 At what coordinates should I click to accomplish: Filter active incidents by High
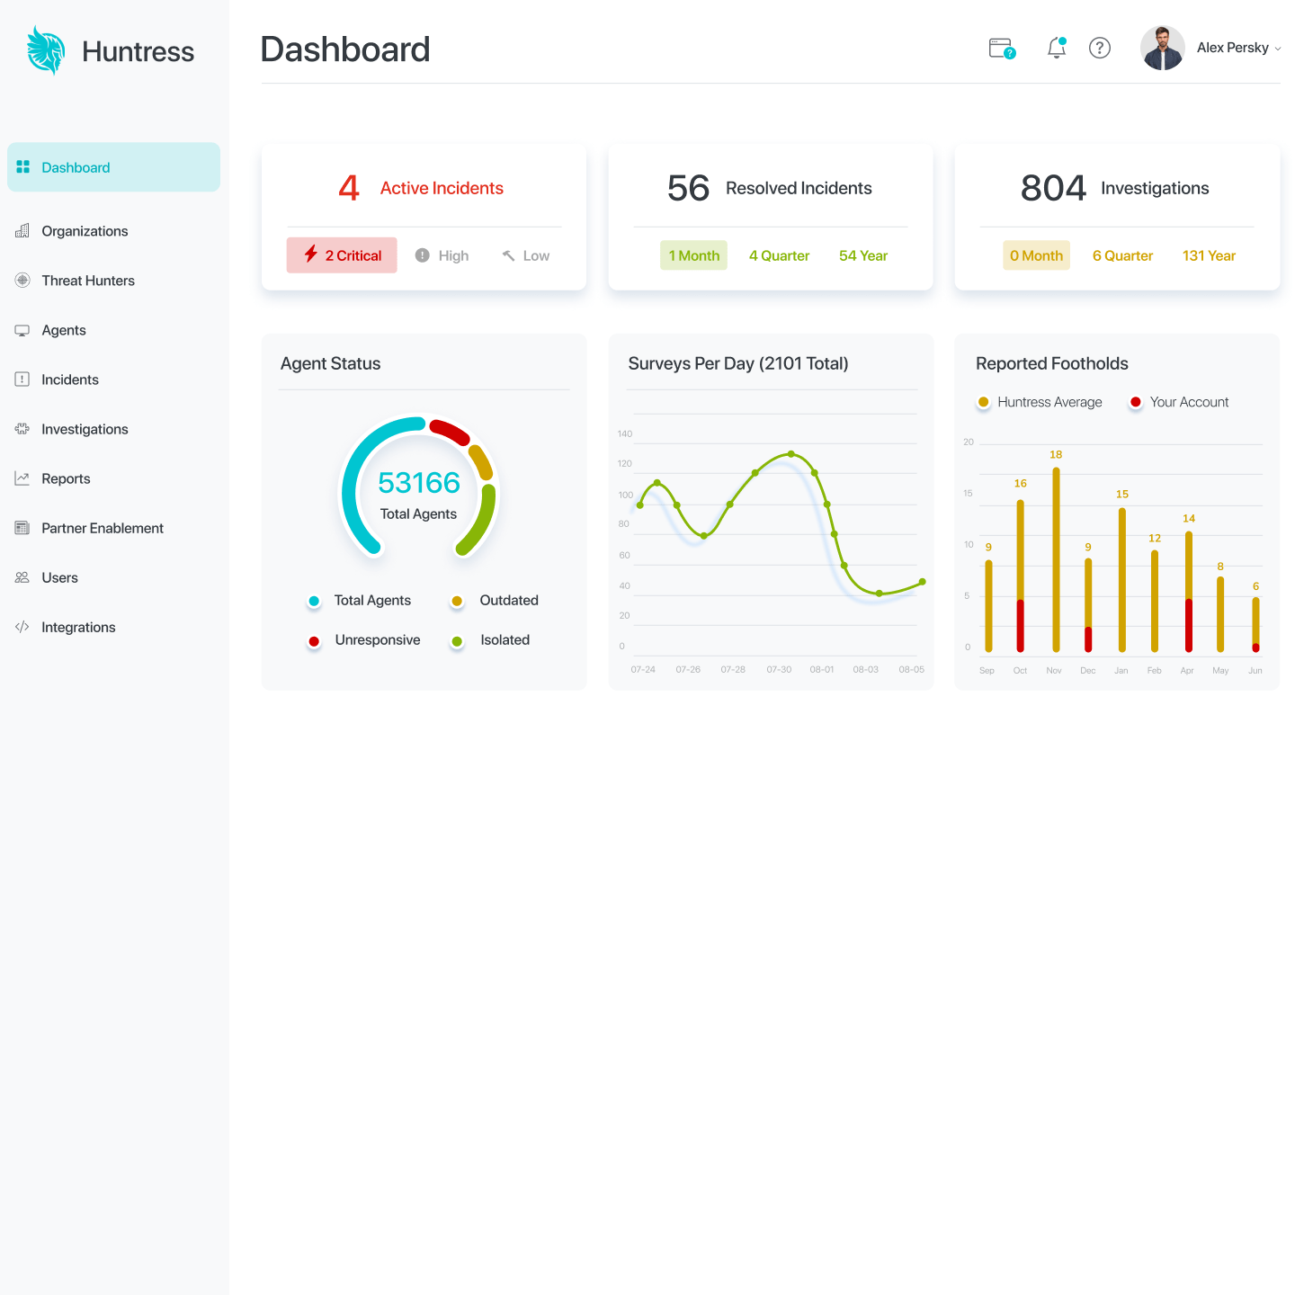(442, 255)
